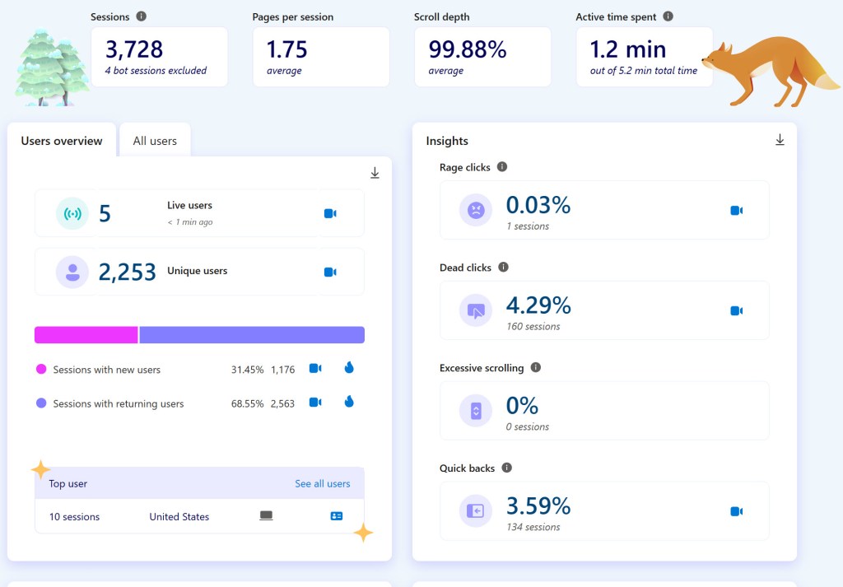View recordings for sessions with new users
843x587 pixels.
[315, 369]
